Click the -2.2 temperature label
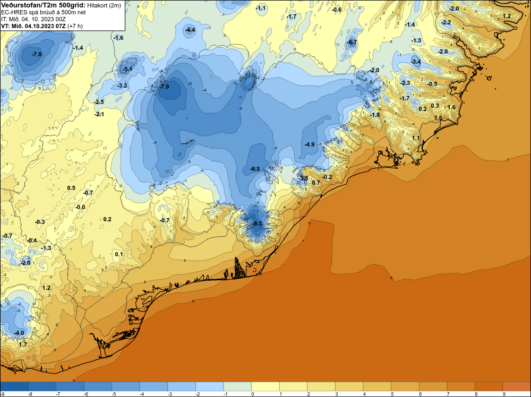This screenshot has height=397, width=531. 446,22
